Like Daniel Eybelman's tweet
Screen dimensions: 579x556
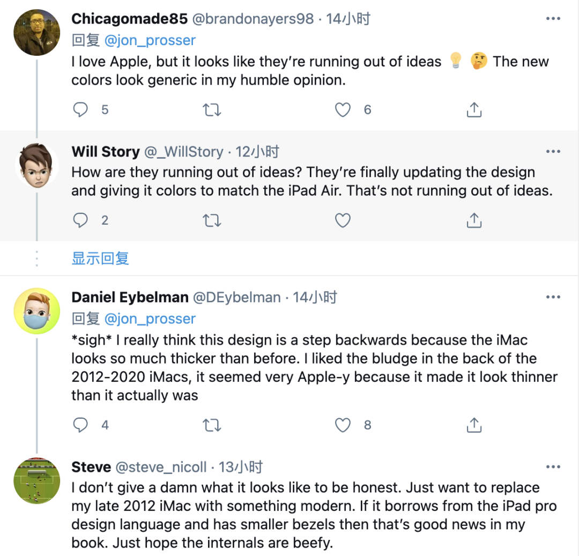click(x=343, y=425)
